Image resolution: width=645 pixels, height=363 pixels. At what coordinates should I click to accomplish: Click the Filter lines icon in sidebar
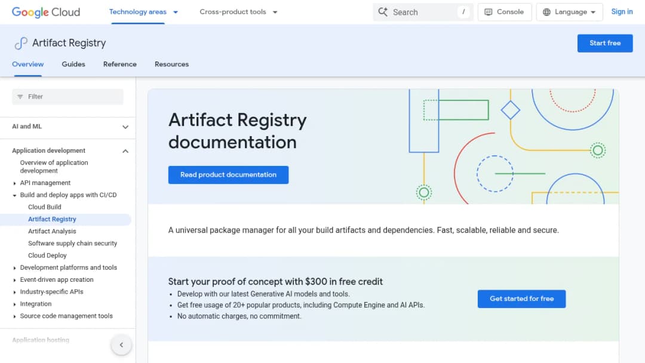20,97
